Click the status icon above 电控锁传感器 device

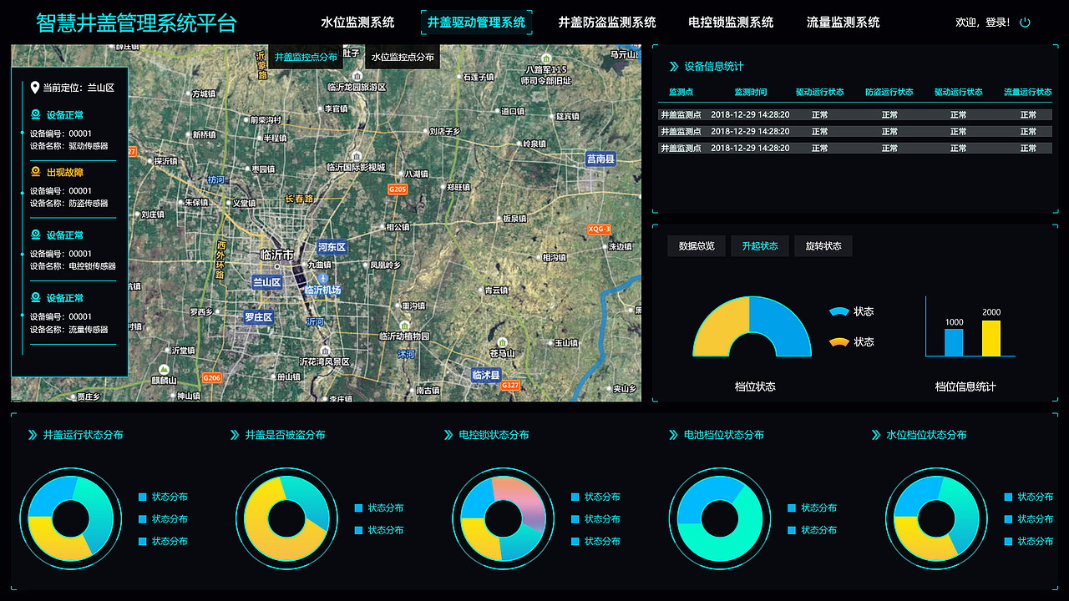tap(35, 235)
